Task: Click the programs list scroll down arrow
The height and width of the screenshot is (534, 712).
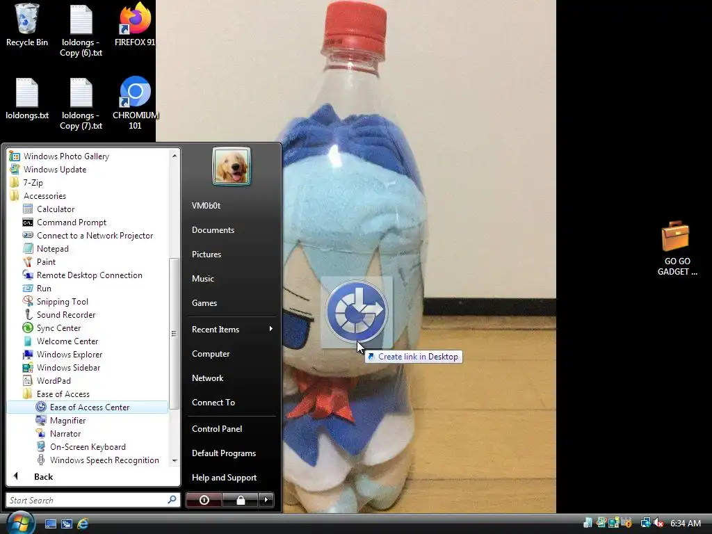Action: point(175,460)
